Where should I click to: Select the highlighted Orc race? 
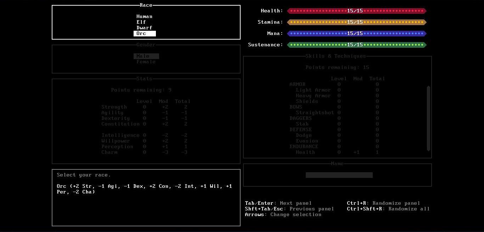pyautogui.click(x=145, y=34)
